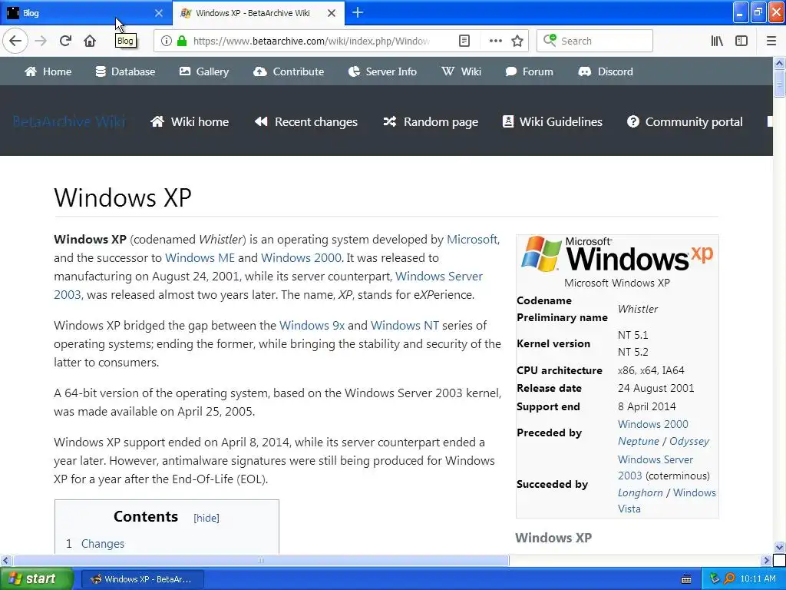Jump to Changes section in Contents
This screenshot has width=786, height=590.
pyautogui.click(x=103, y=544)
